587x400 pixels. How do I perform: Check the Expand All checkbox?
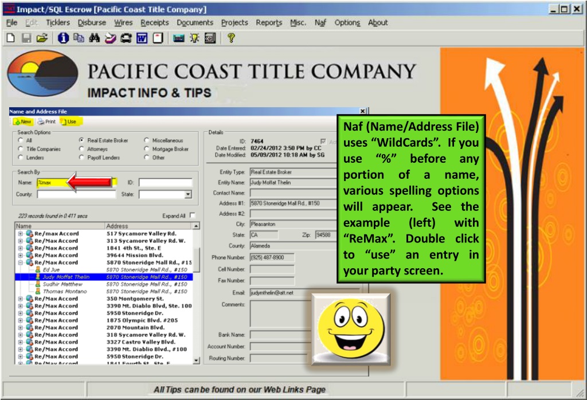[193, 215]
